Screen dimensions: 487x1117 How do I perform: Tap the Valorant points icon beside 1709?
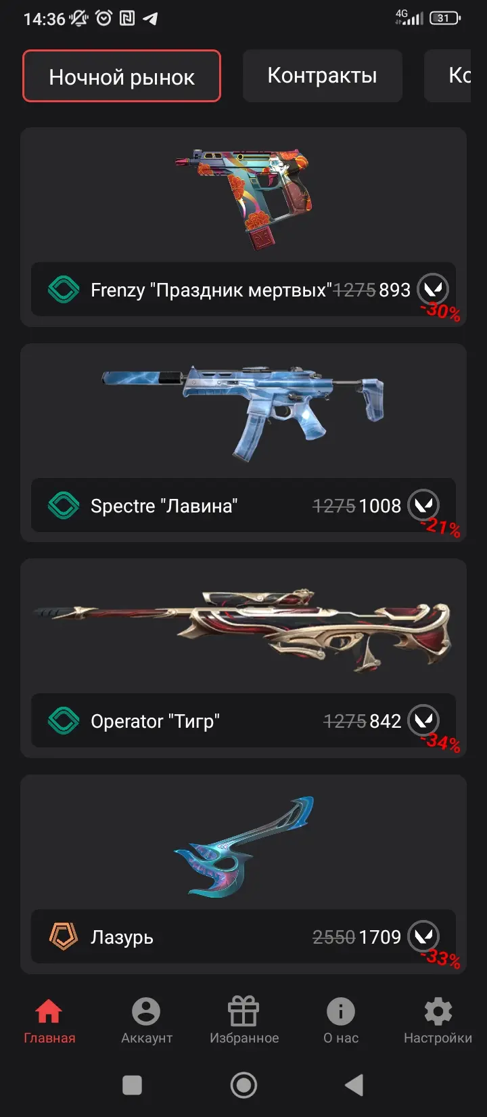click(x=424, y=936)
